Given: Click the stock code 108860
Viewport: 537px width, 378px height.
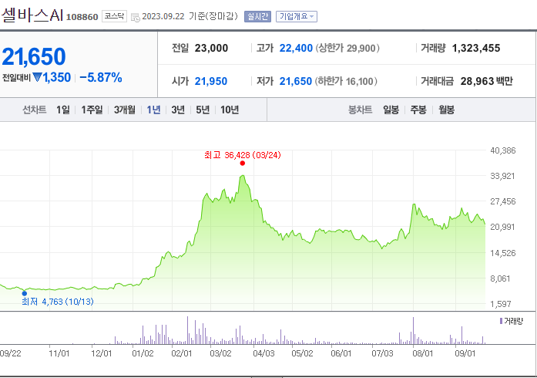Looking at the screenshot, I should pos(82,17).
